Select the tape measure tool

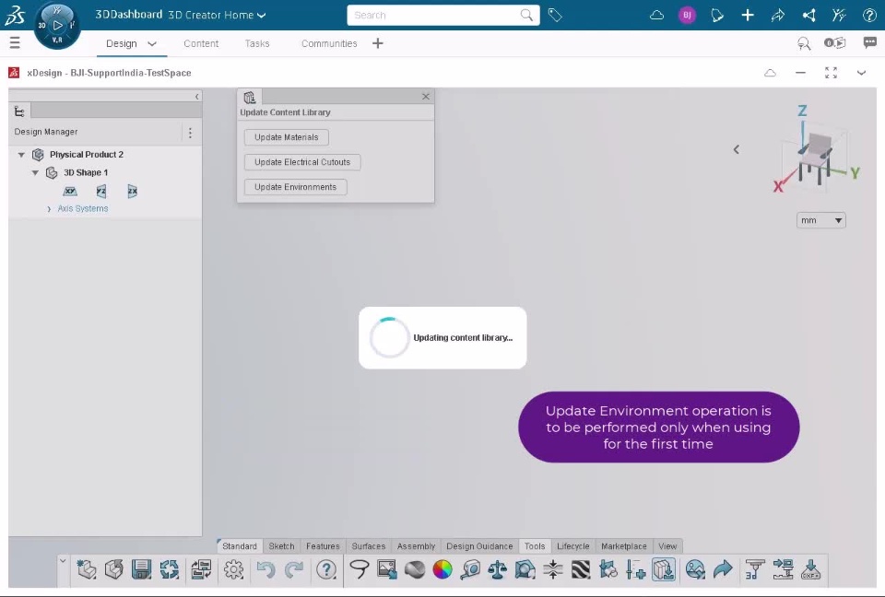click(x=469, y=569)
